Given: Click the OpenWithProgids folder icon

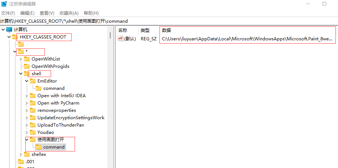Looking at the screenshot, I should pos(27,66).
